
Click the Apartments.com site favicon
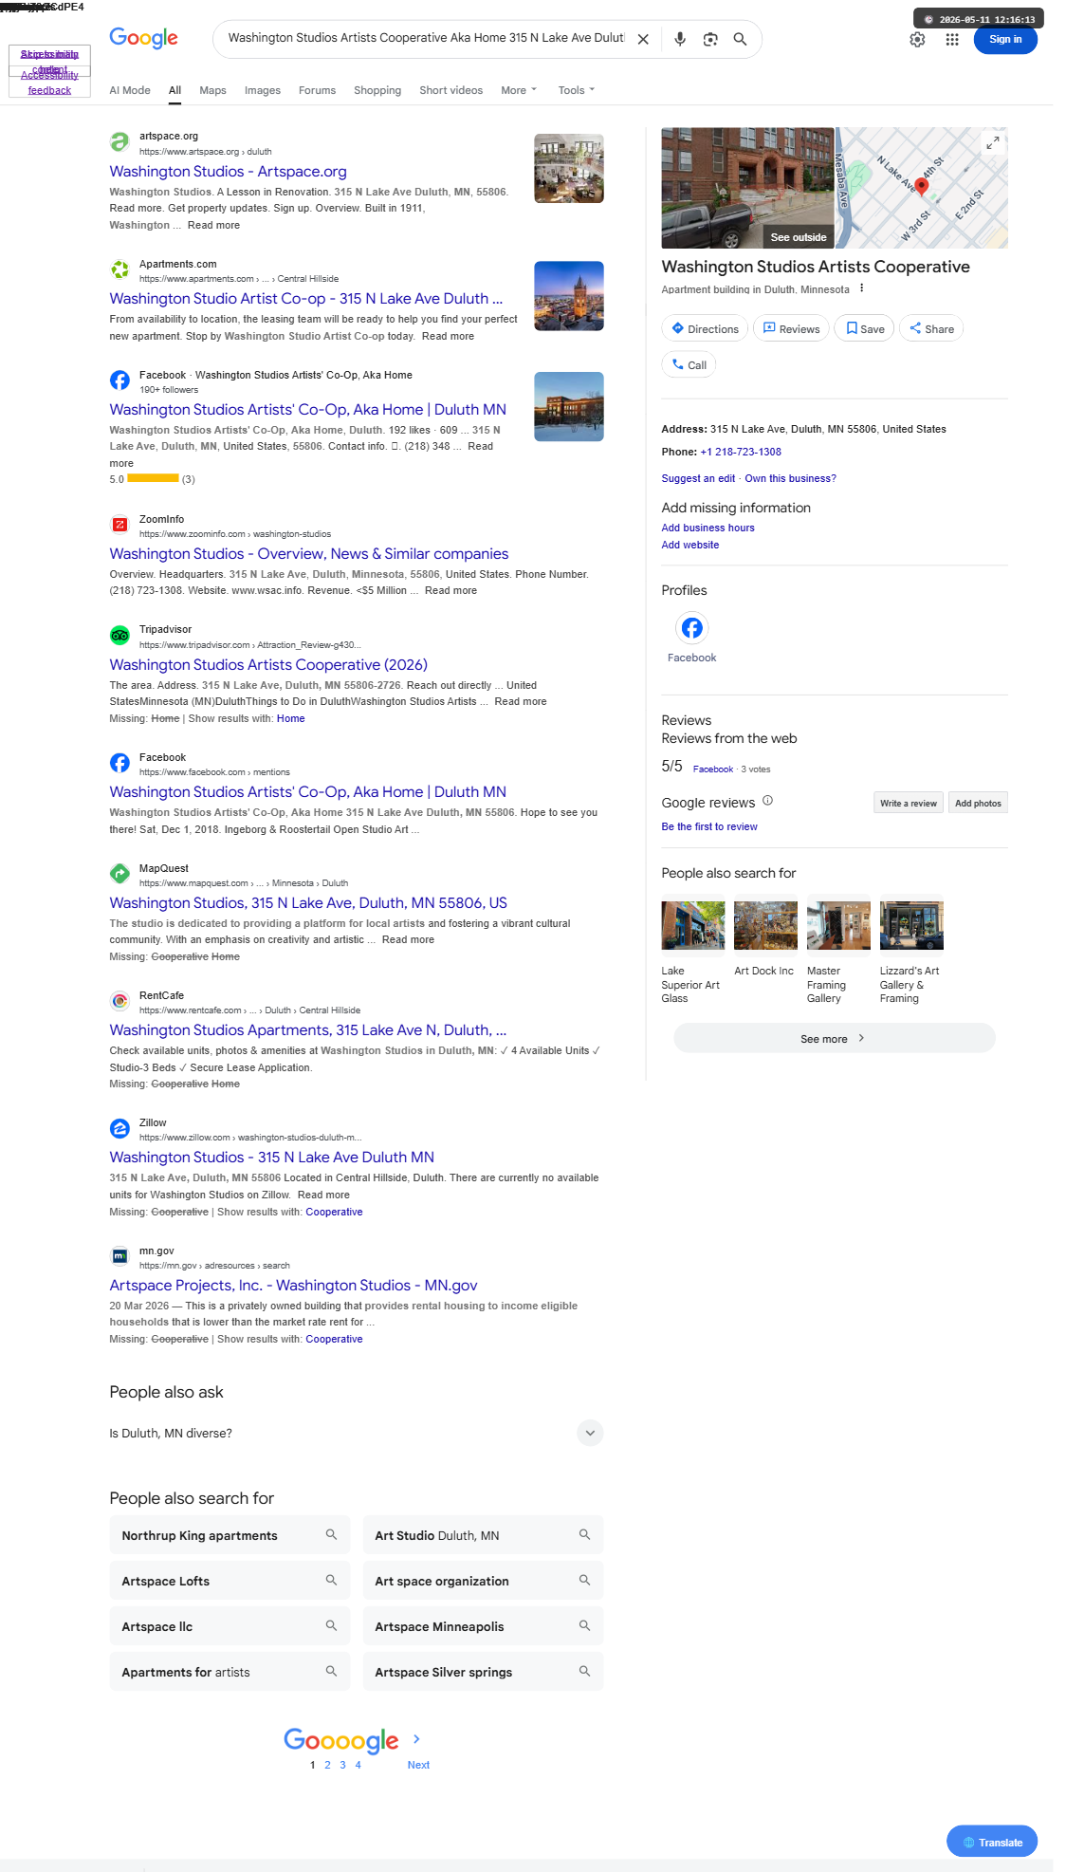(x=119, y=270)
